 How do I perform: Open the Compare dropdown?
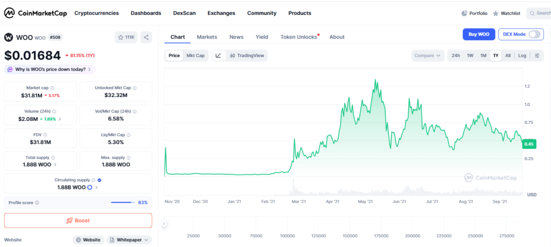(x=428, y=55)
